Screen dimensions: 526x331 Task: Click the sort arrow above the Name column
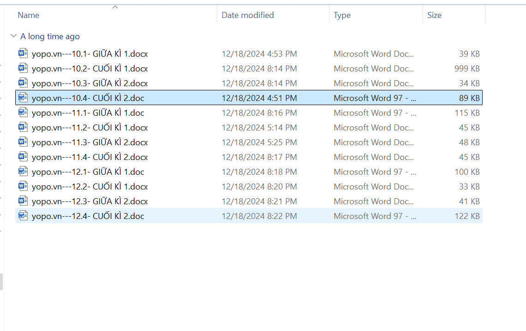[115, 7]
